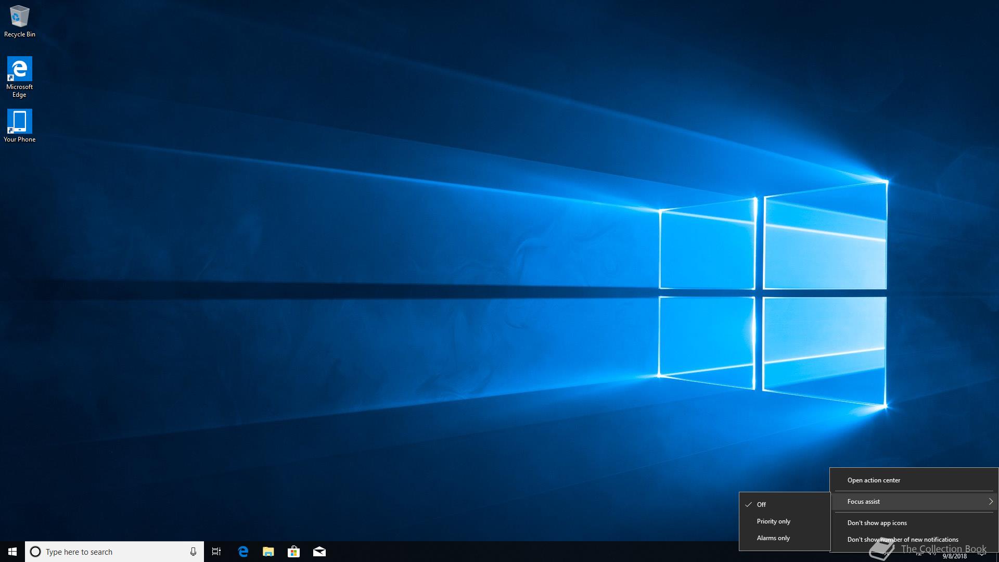This screenshot has height=562, width=999.
Task: Open Task View from the taskbar
Action: click(216, 552)
